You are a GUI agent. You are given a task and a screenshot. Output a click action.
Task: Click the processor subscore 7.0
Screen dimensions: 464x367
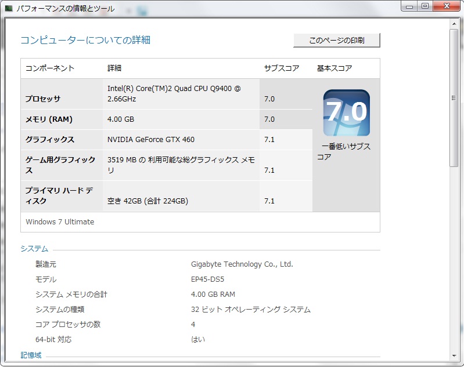269,99
